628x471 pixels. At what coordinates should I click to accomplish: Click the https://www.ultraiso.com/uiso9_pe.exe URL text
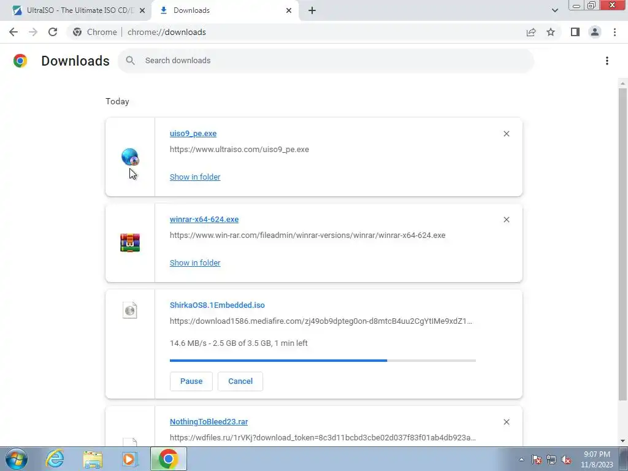[239, 150]
